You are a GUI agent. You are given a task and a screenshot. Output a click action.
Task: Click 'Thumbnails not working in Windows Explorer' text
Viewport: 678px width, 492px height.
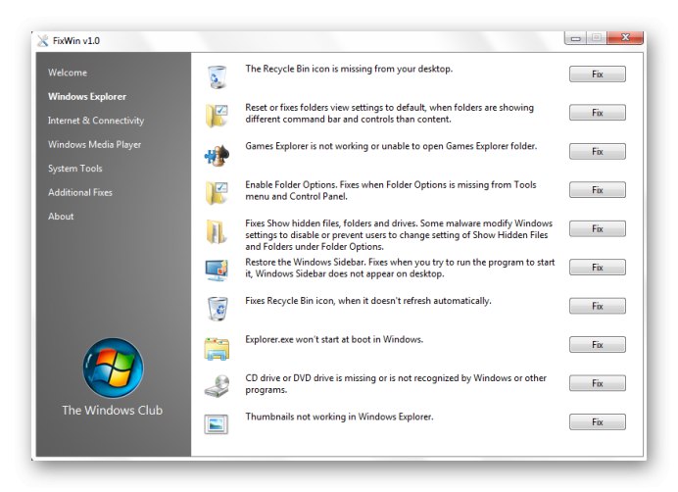click(339, 417)
